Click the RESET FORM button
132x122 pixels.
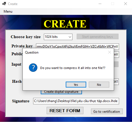(65, 111)
